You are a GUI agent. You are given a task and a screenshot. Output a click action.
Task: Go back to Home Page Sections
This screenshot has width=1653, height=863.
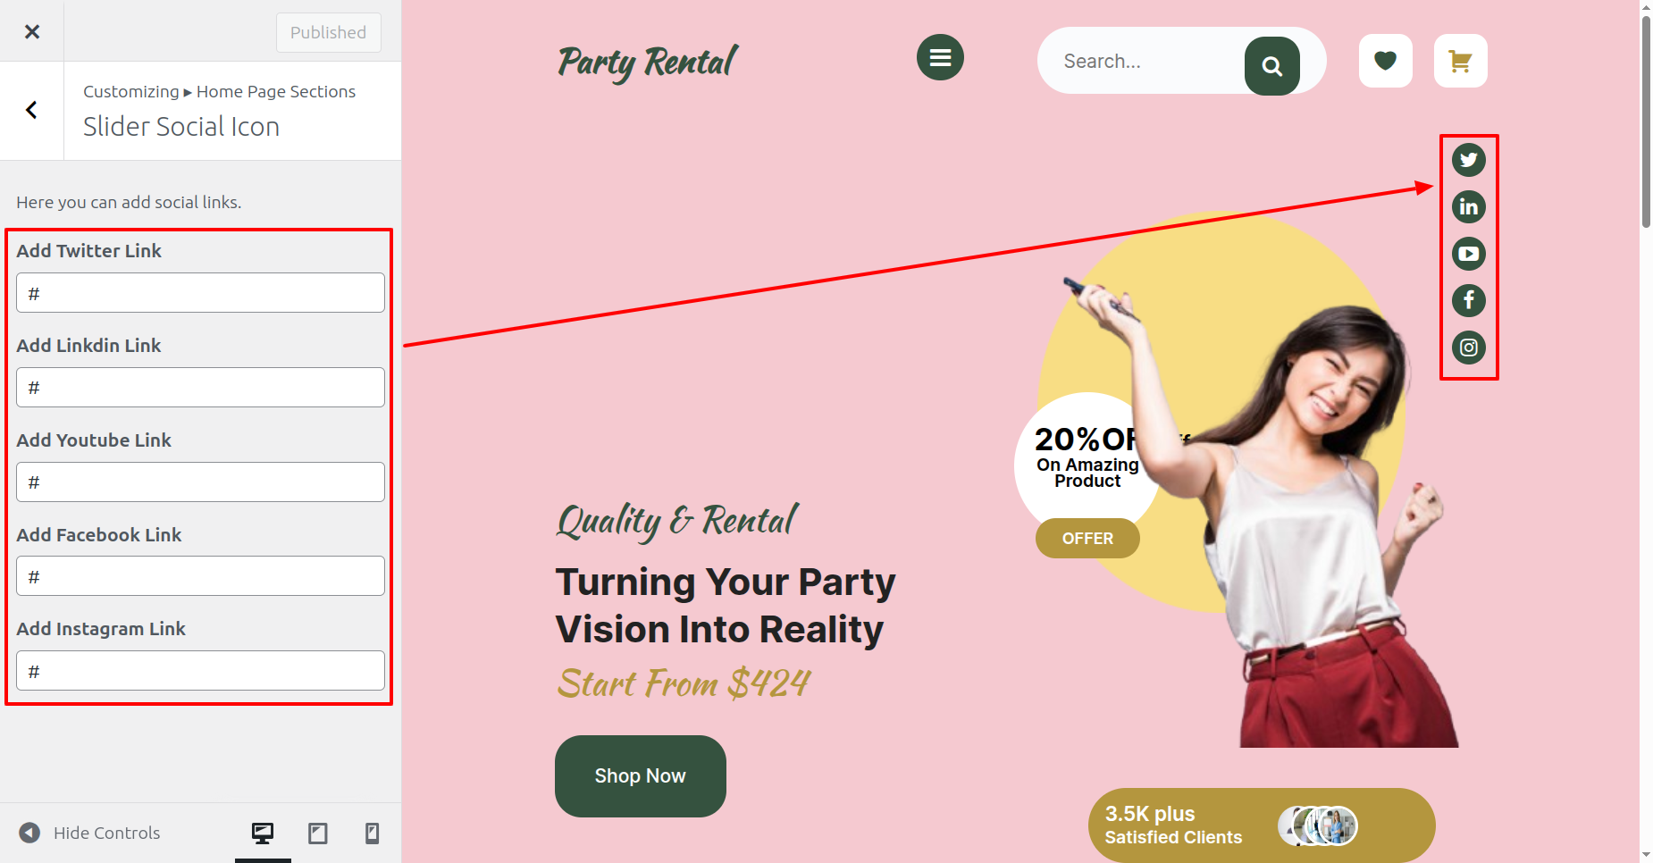(x=32, y=110)
